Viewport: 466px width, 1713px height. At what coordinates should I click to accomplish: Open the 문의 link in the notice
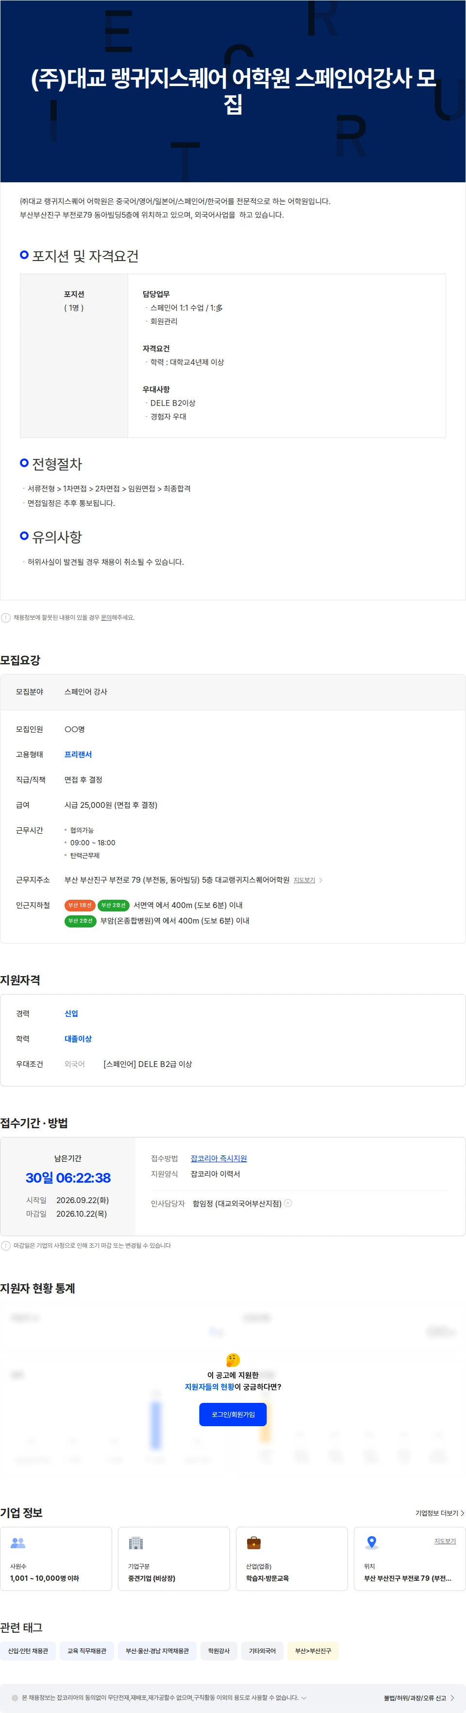[105, 617]
